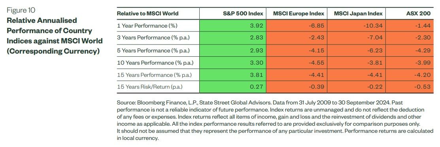
Task: Click the Relative to MSCI World header
Action: (x=147, y=13)
